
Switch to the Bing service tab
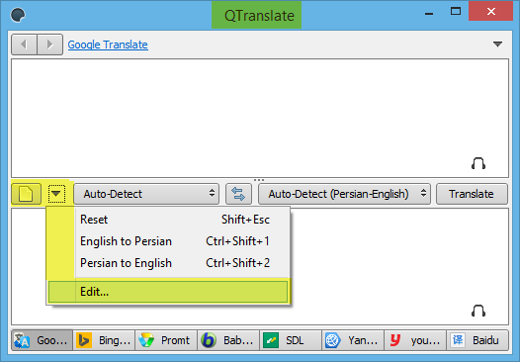pyautogui.click(x=104, y=340)
